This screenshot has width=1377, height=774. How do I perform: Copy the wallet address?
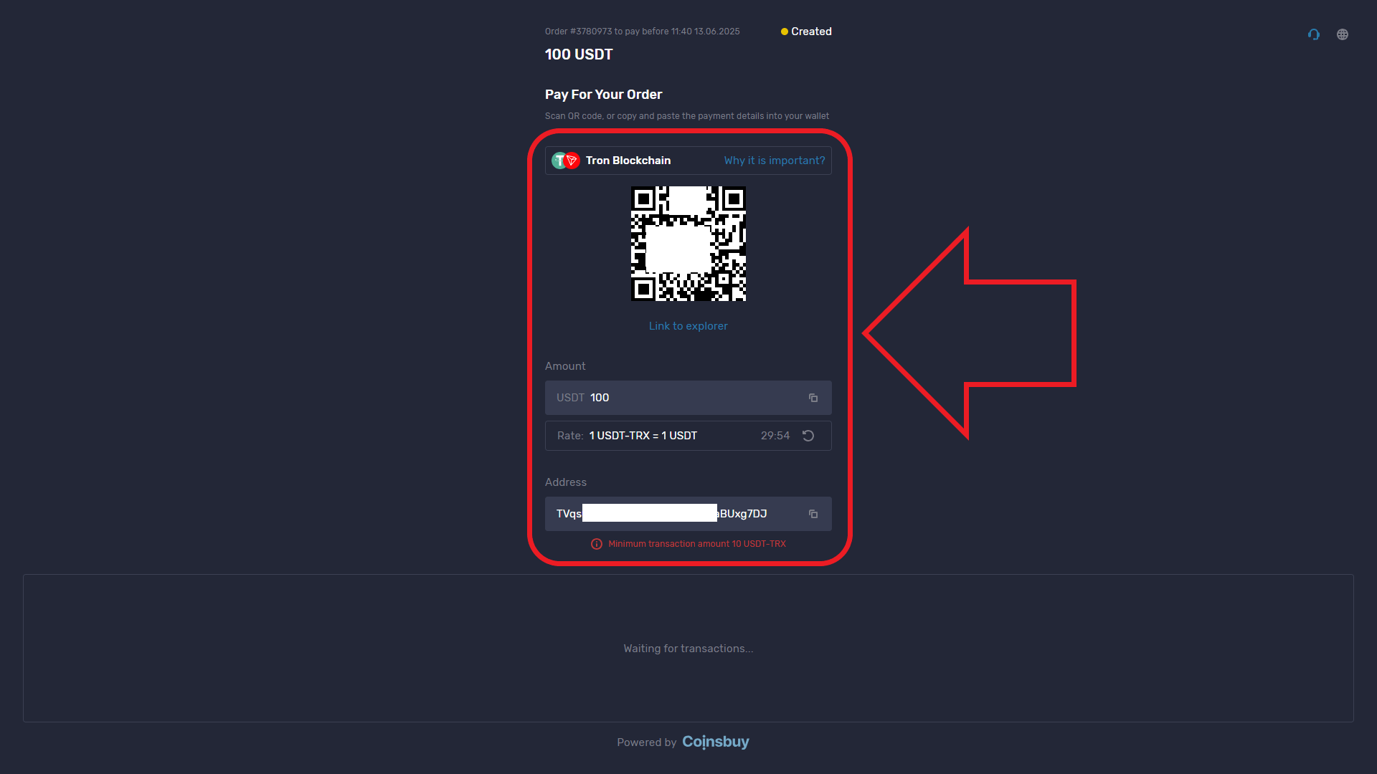pos(813,514)
